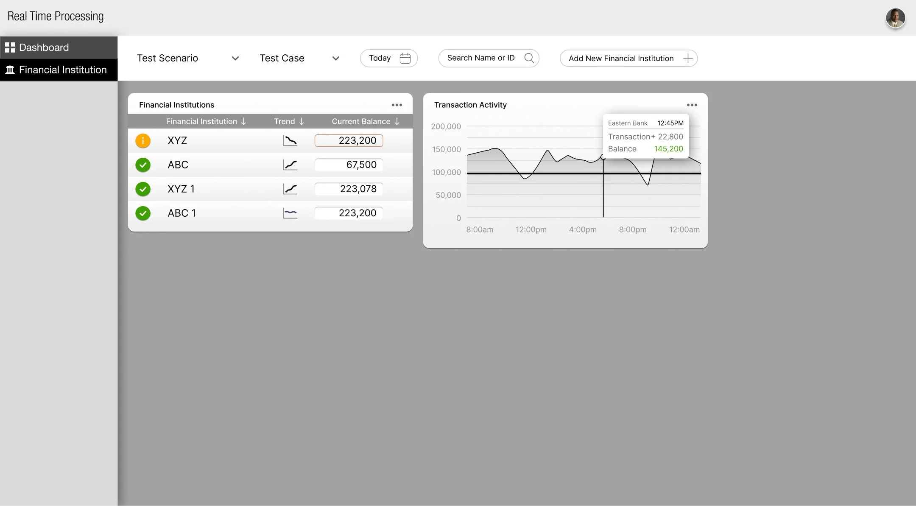Select Financial Institution sidebar item
The image size is (916, 506).
click(x=62, y=70)
